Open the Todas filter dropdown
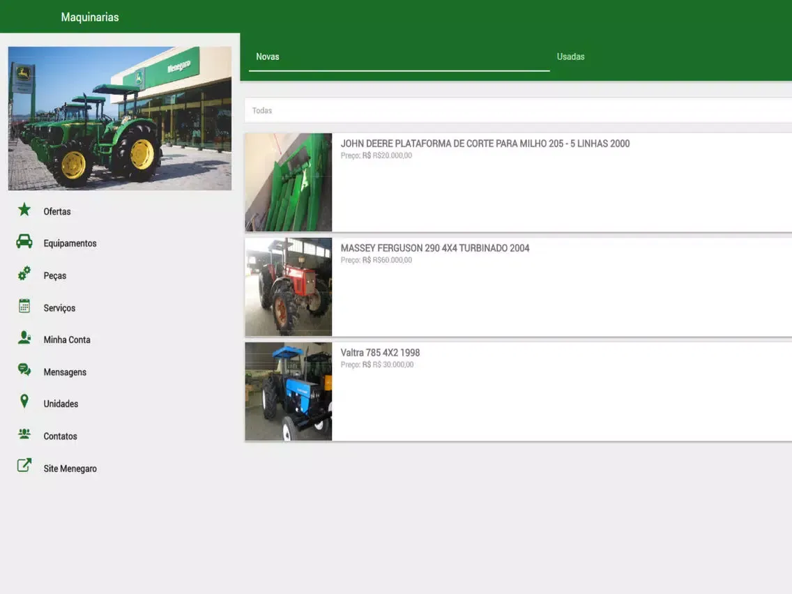 (x=518, y=111)
